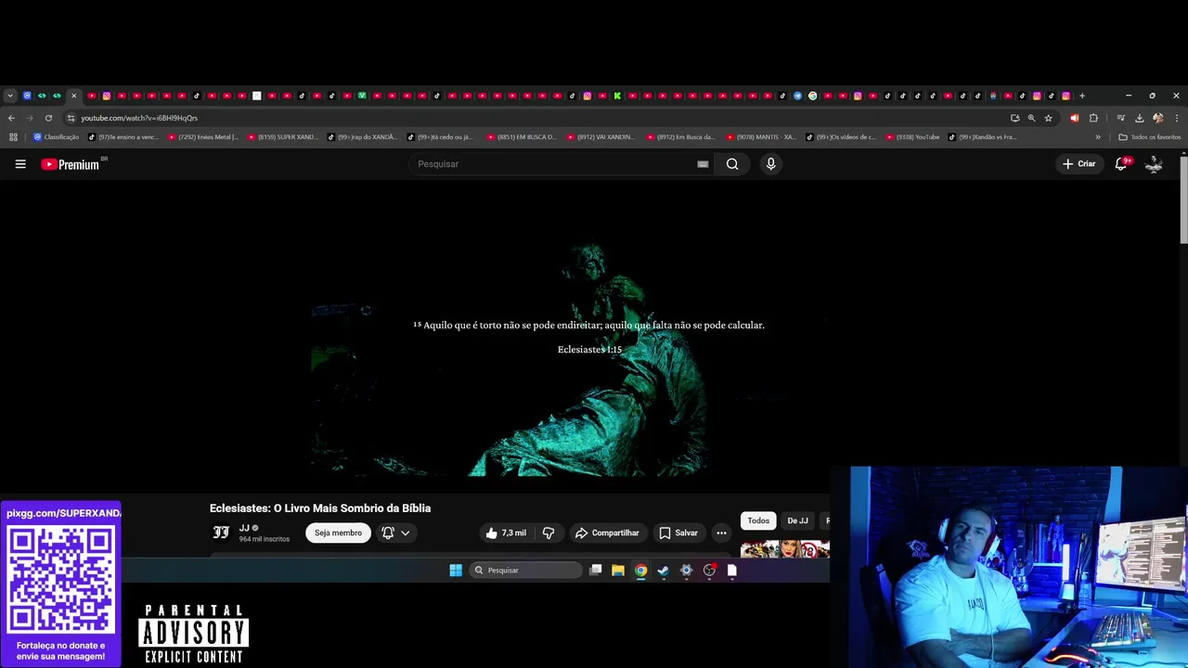Image resolution: width=1188 pixels, height=668 pixels.
Task: Open the three-dot more actions menu under the video
Action: [721, 533]
